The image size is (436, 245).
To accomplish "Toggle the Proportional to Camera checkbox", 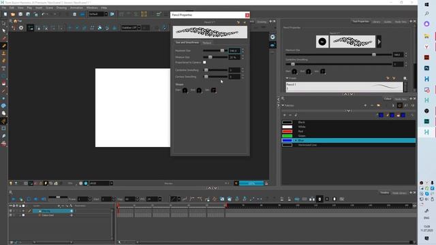I will coord(204,63).
